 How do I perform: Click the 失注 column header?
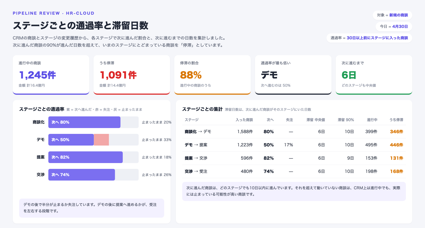click(x=290, y=120)
